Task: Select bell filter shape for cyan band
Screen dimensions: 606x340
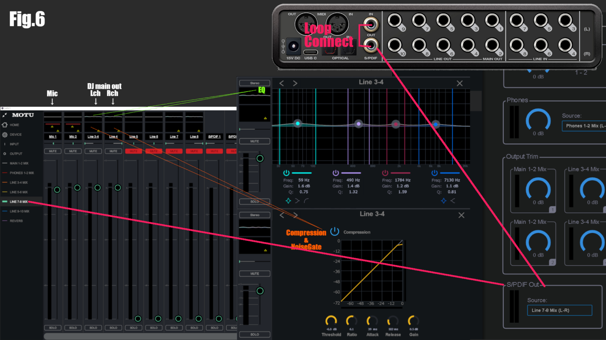Action: click(x=288, y=201)
